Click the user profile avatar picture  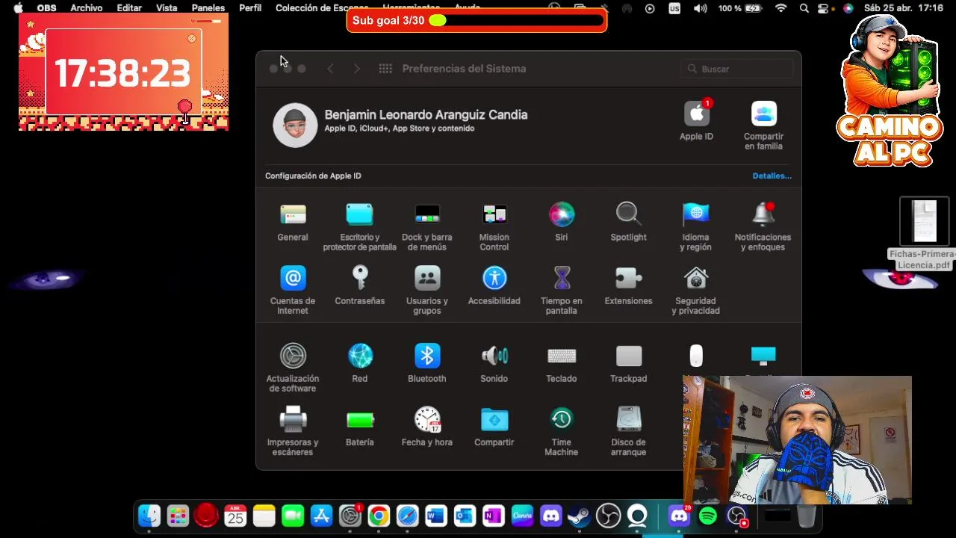click(295, 125)
